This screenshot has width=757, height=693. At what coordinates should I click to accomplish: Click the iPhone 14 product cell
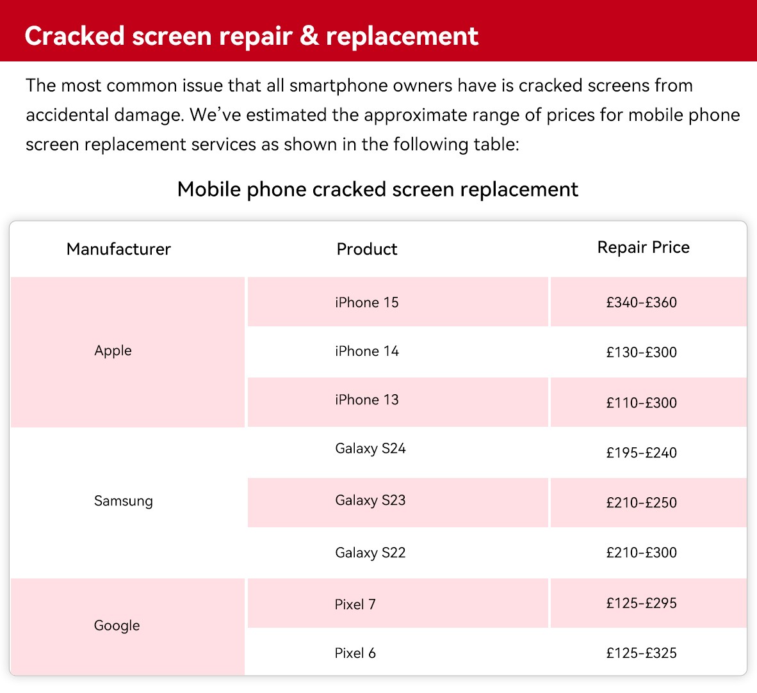(367, 351)
